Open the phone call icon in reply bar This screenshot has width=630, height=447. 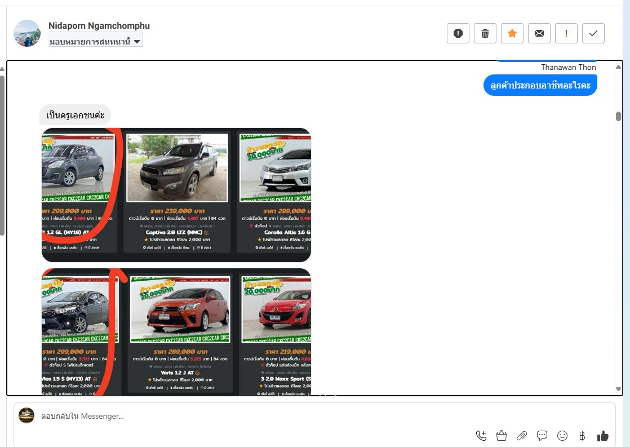[481, 435]
